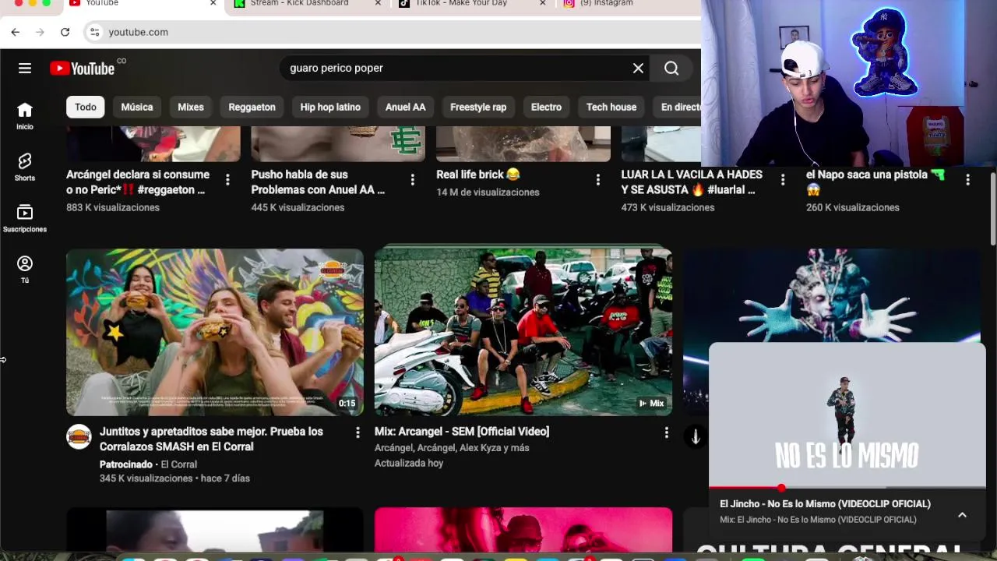The image size is (997, 561).
Task: Open Shorts from the sidebar
Action: pyautogui.click(x=25, y=167)
